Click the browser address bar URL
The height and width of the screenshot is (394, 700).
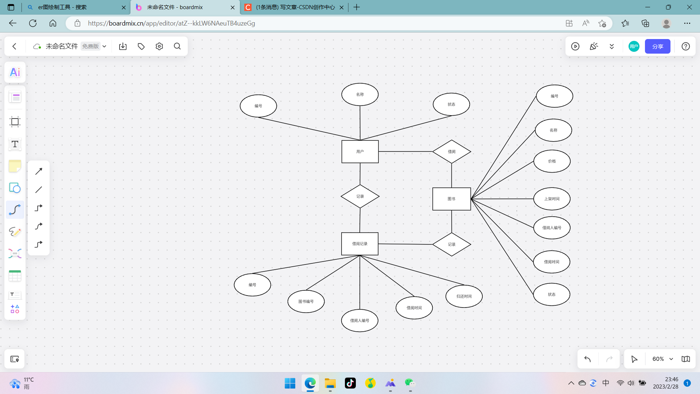[x=171, y=23]
